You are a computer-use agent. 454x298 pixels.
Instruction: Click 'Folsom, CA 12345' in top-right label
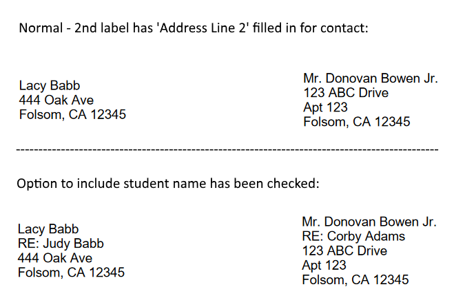[x=356, y=122]
